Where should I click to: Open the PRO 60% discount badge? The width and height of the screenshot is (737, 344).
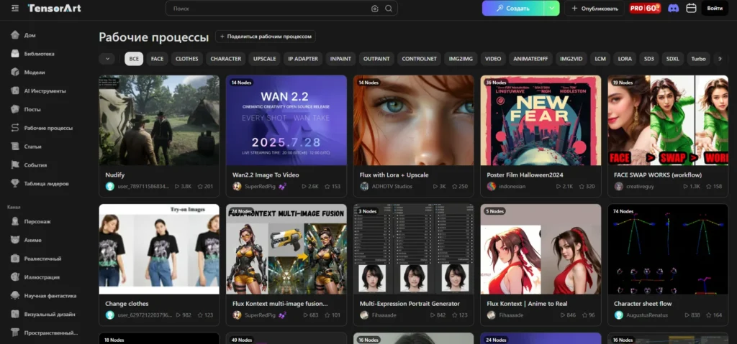[x=645, y=8]
